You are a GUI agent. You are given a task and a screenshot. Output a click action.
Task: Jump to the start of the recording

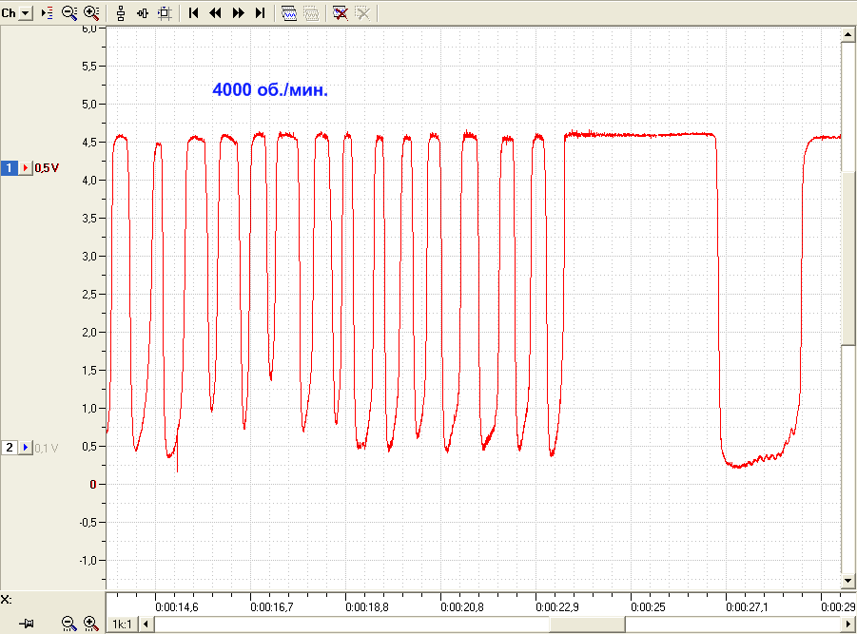pos(193,13)
